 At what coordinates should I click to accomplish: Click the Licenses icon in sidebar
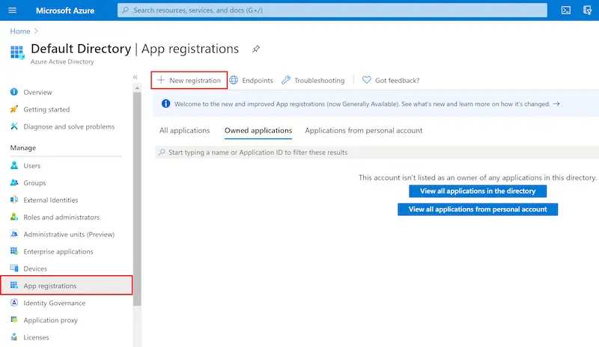[14, 337]
